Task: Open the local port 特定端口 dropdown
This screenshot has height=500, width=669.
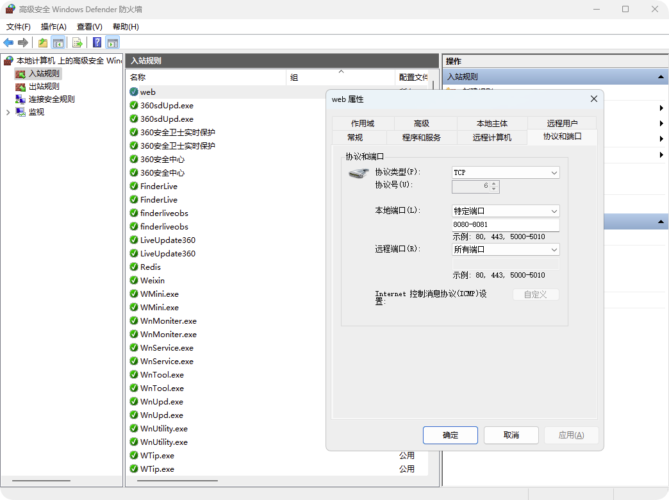Action: (x=506, y=211)
